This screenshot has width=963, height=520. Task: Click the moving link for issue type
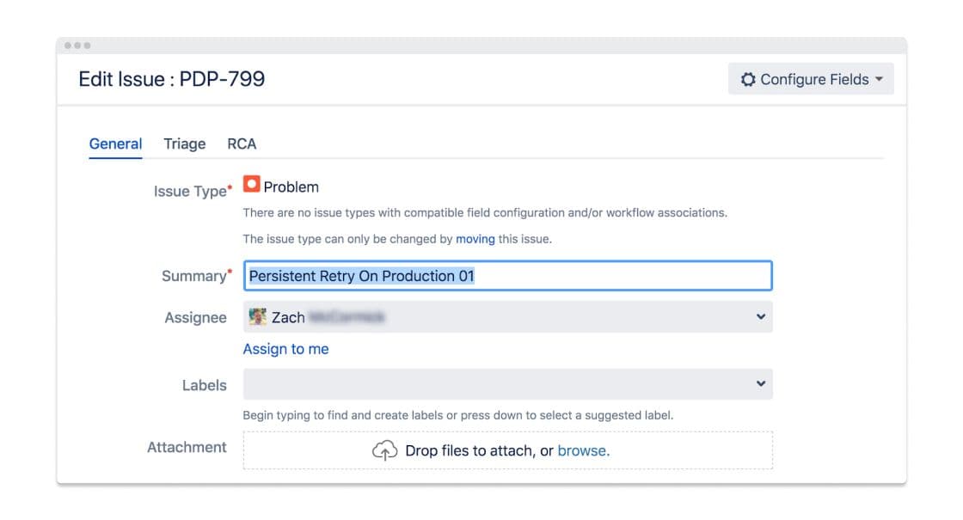(475, 239)
